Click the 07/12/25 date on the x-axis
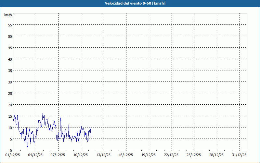 pyautogui.click(x=58, y=155)
